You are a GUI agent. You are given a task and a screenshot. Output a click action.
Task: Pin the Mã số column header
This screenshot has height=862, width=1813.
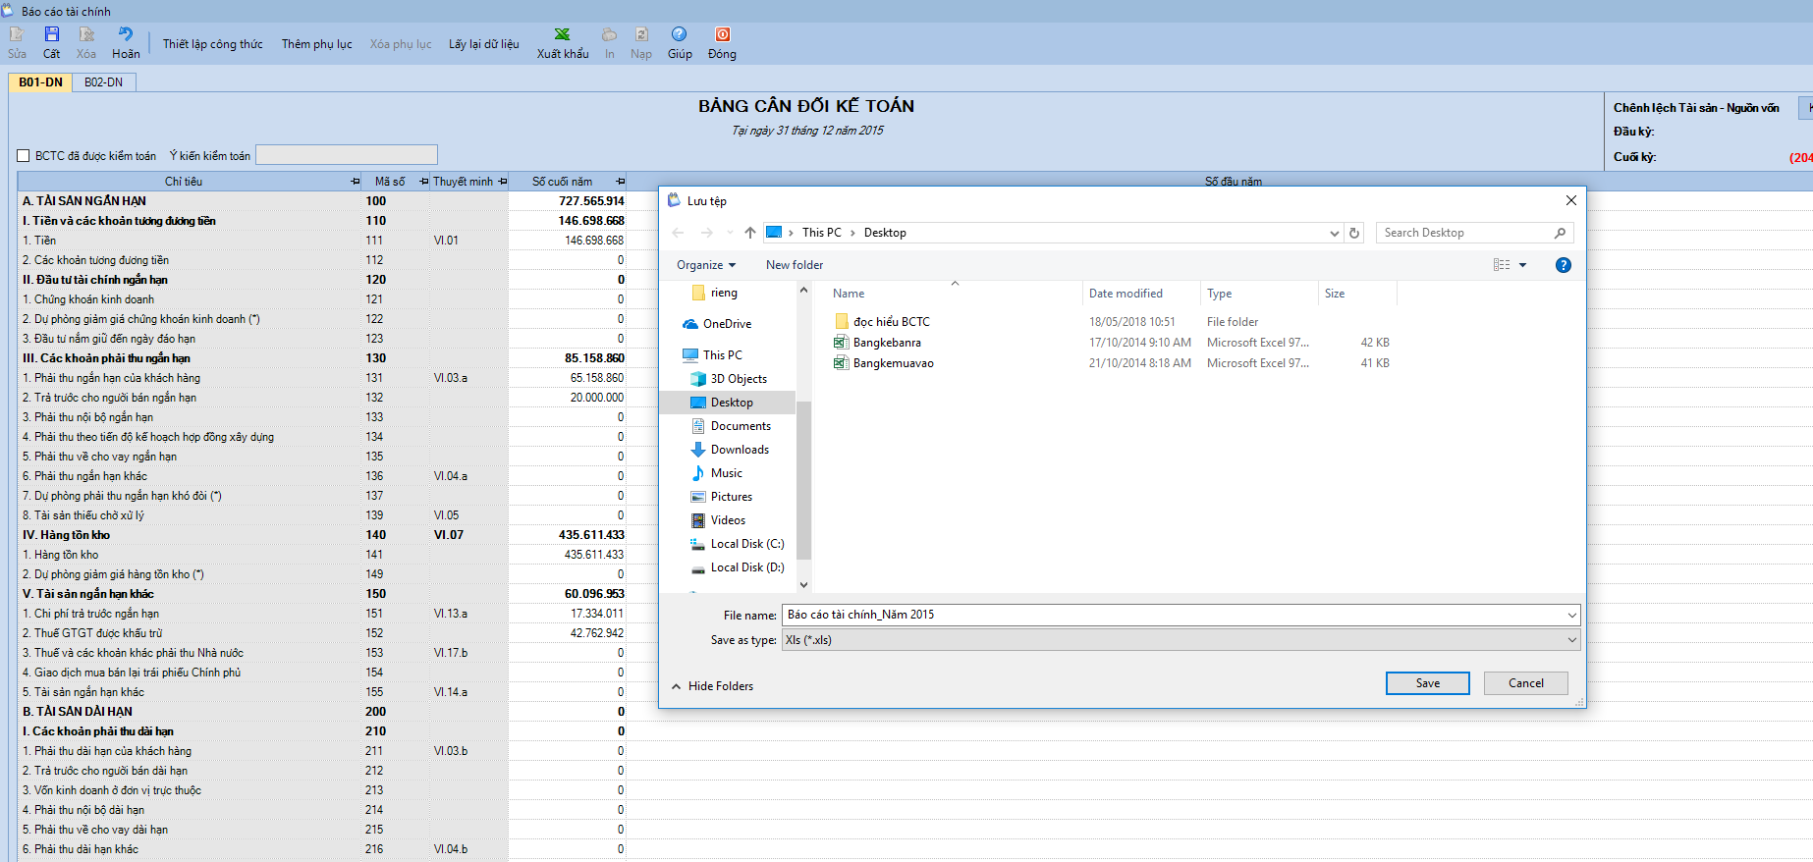pos(424,182)
